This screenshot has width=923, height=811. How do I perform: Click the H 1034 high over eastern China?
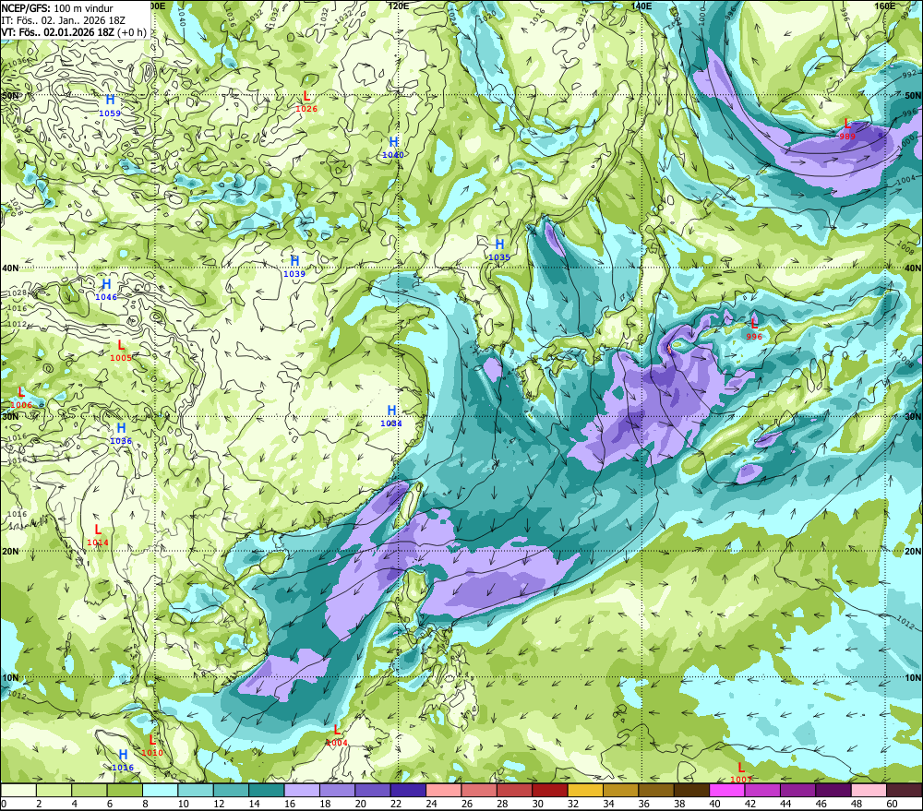(391, 415)
